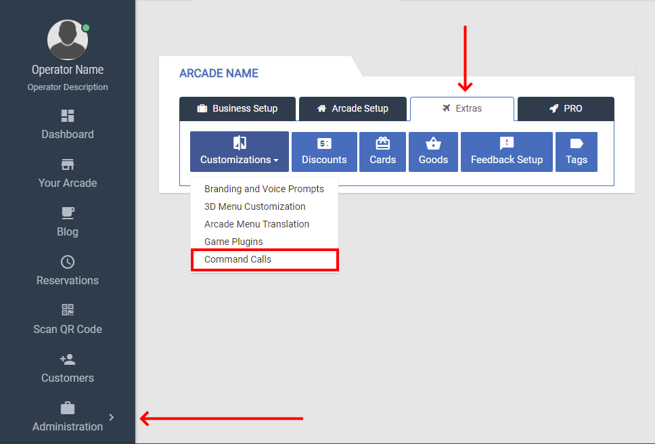Open the Discounts text label

[x=324, y=160]
